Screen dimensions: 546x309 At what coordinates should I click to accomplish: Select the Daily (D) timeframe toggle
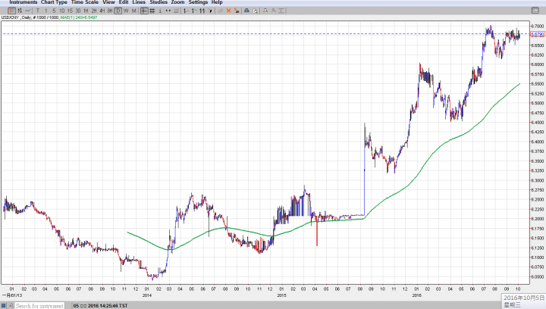point(118,11)
